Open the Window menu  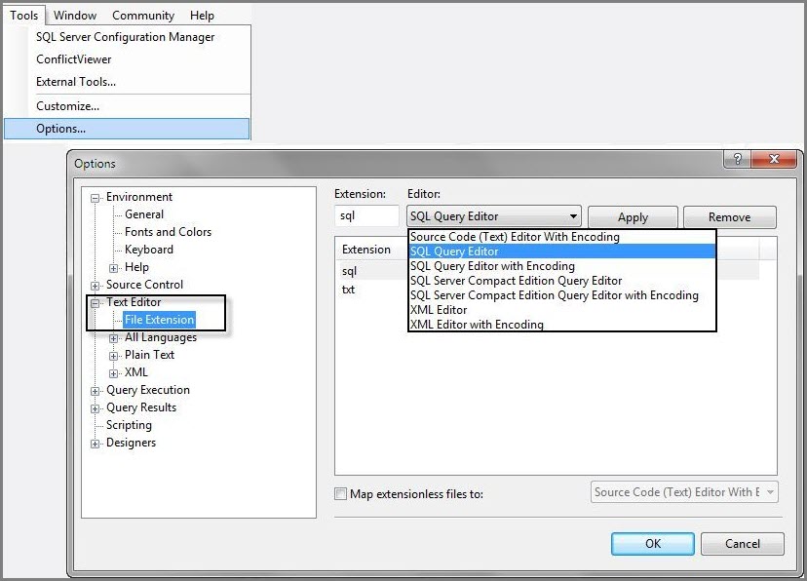75,16
